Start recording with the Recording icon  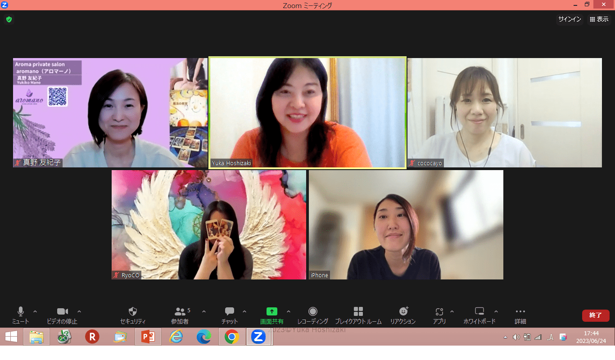pos(313,311)
